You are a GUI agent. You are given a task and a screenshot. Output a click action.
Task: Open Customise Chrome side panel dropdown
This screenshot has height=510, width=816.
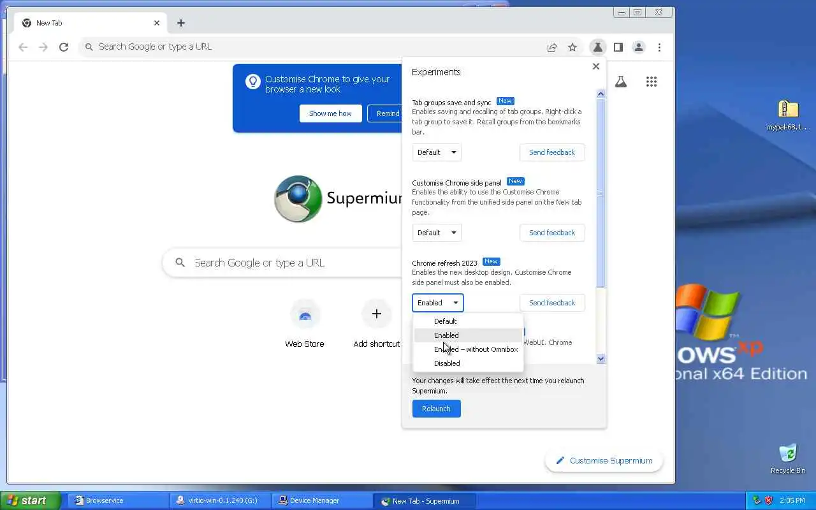pos(437,233)
